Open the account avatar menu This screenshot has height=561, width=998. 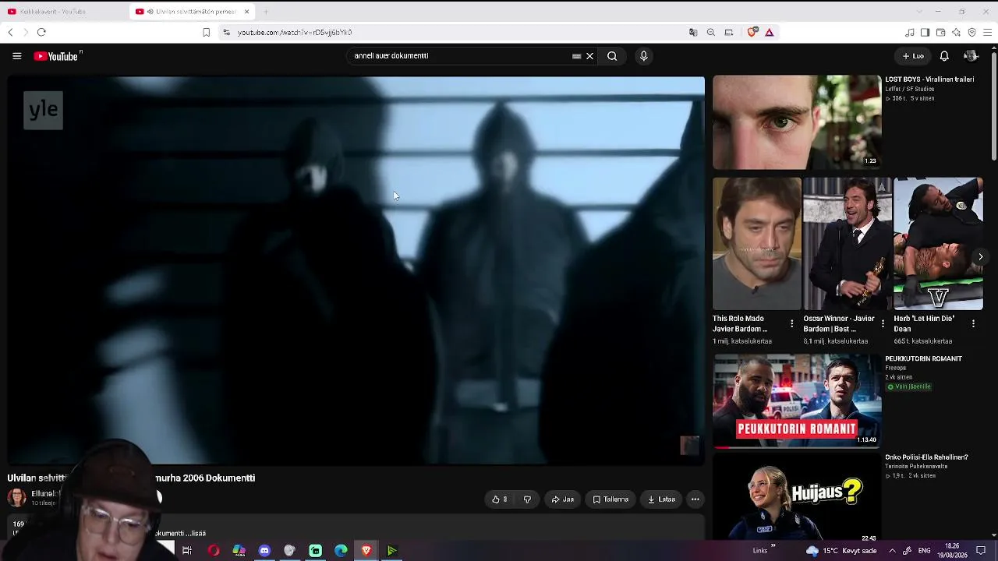pyautogui.click(x=971, y=56)
